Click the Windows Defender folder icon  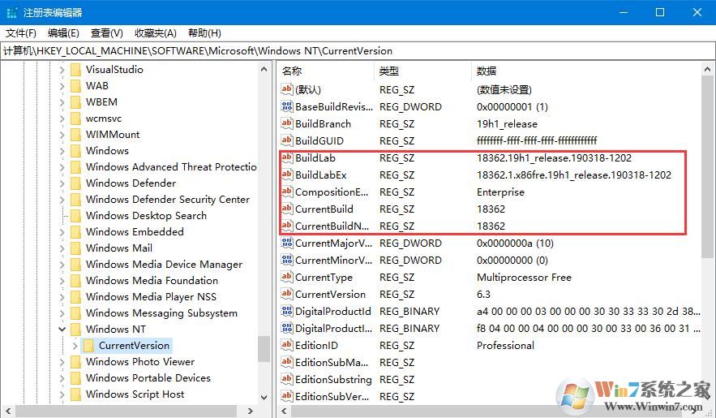75,183
